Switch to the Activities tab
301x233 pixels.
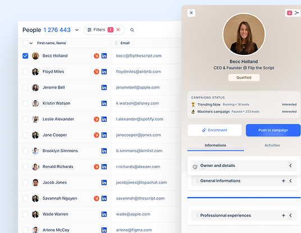tap(272, 145)
